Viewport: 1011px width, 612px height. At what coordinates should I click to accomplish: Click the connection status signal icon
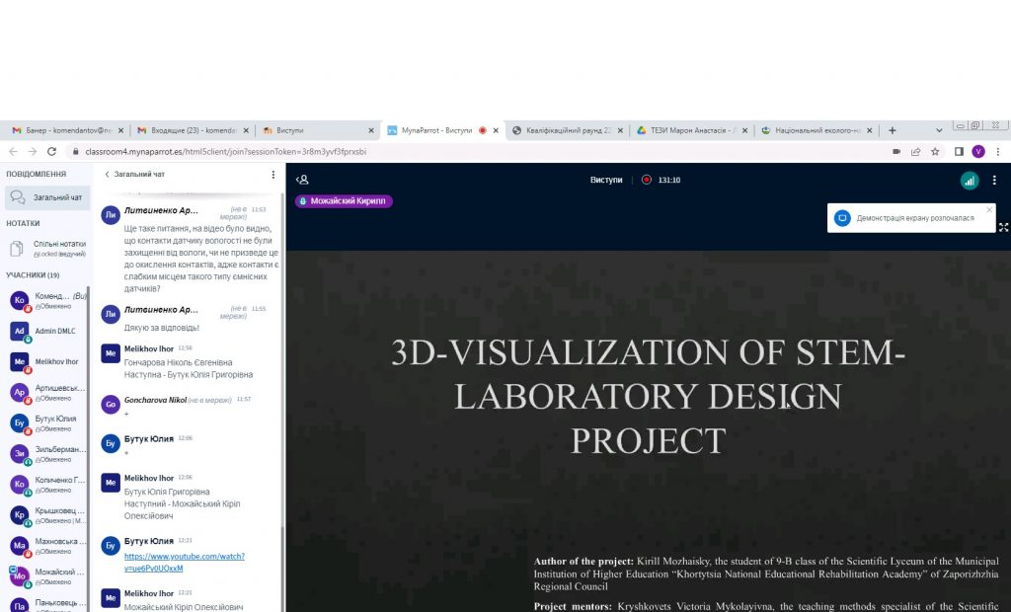click(969, 181)
